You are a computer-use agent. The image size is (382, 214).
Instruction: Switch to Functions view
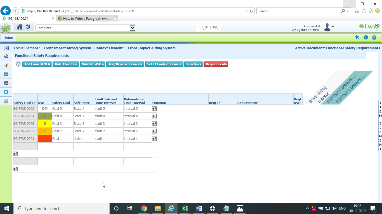(194, 64)
